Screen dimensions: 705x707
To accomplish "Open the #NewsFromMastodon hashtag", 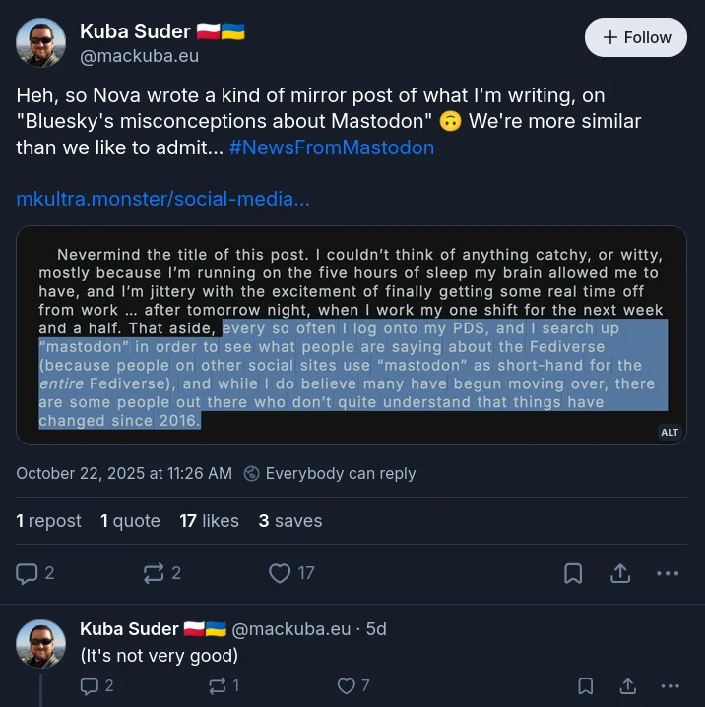I will point(332,147).
